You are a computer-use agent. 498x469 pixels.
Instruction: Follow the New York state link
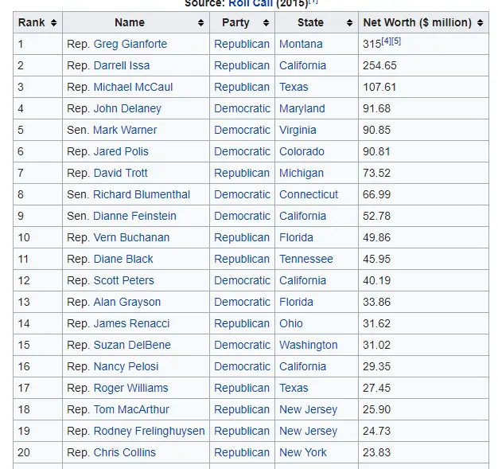303,452
